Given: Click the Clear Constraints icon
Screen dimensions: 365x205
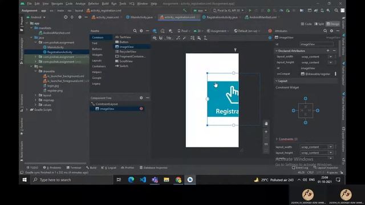Looking at the screenshot, I should click(178, 38).
